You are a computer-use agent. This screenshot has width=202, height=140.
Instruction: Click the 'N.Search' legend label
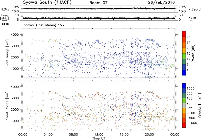coord(195,9)
